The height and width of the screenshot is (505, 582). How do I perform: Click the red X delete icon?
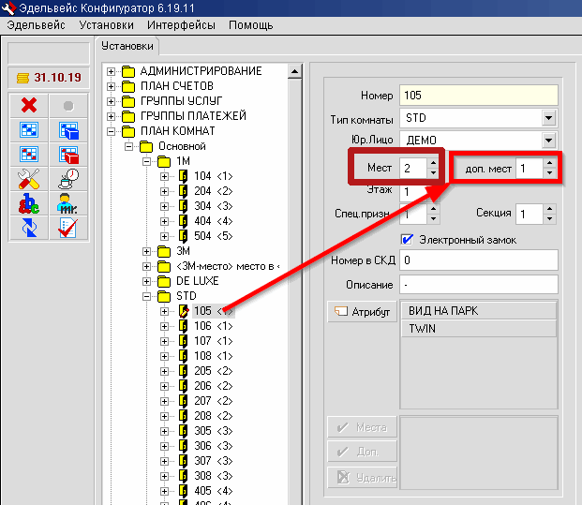28,105
